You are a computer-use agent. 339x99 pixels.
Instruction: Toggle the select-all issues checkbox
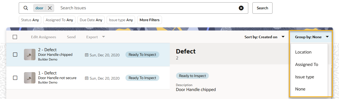click(15, 37)
